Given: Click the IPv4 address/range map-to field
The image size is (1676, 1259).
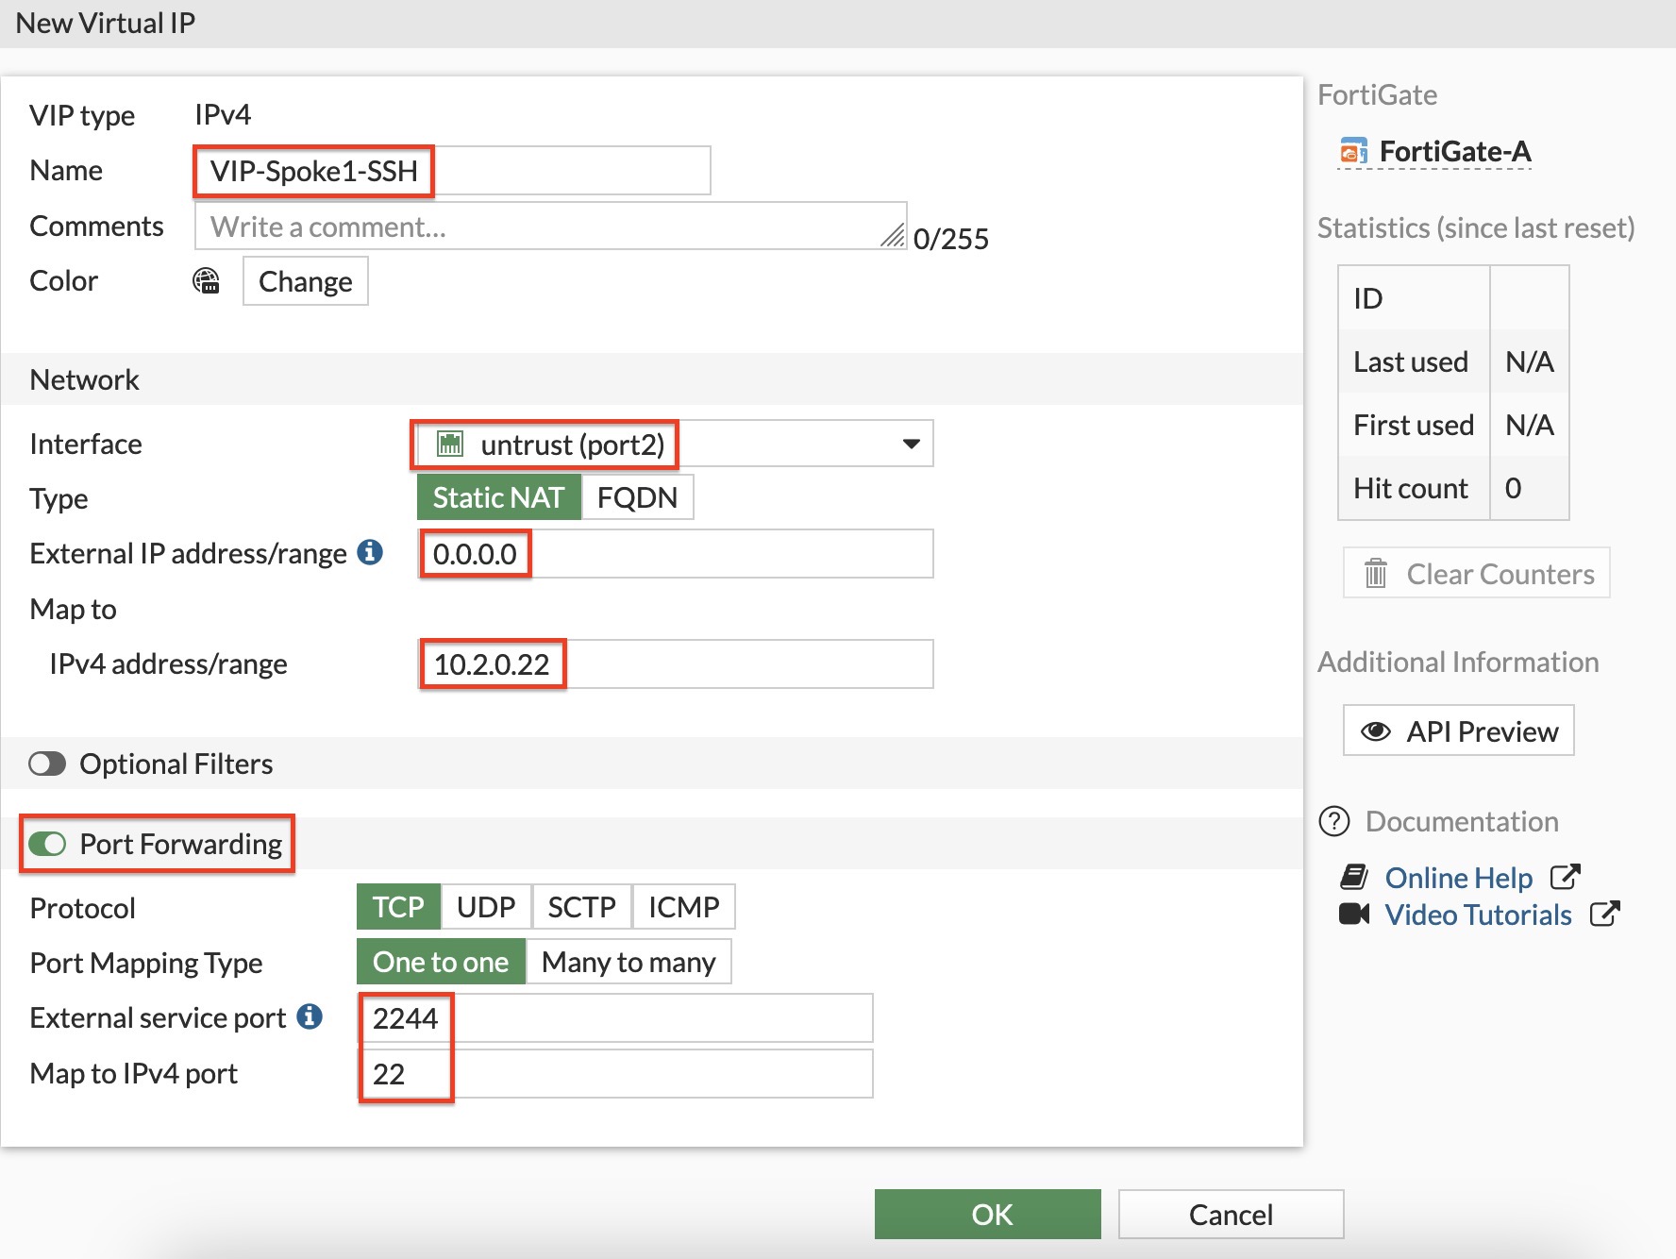Looking at the screenshot, I should (676, 663).
